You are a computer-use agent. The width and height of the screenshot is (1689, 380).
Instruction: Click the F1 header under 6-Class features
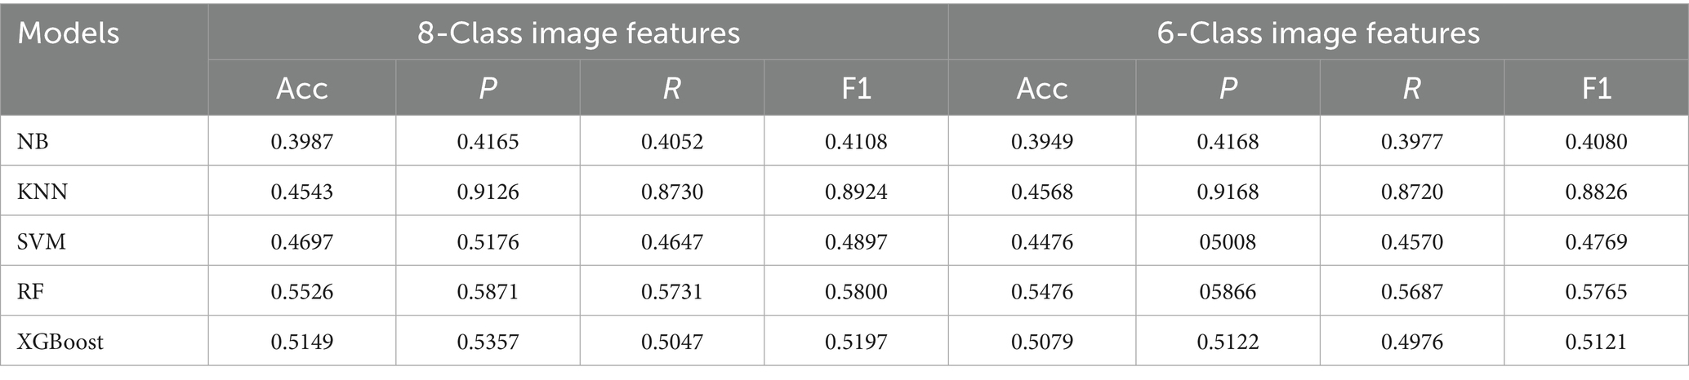(1596, 88)
